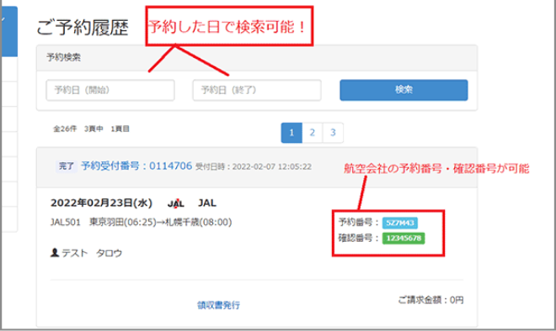Click the green confirmation number badge 12345678

404,238
